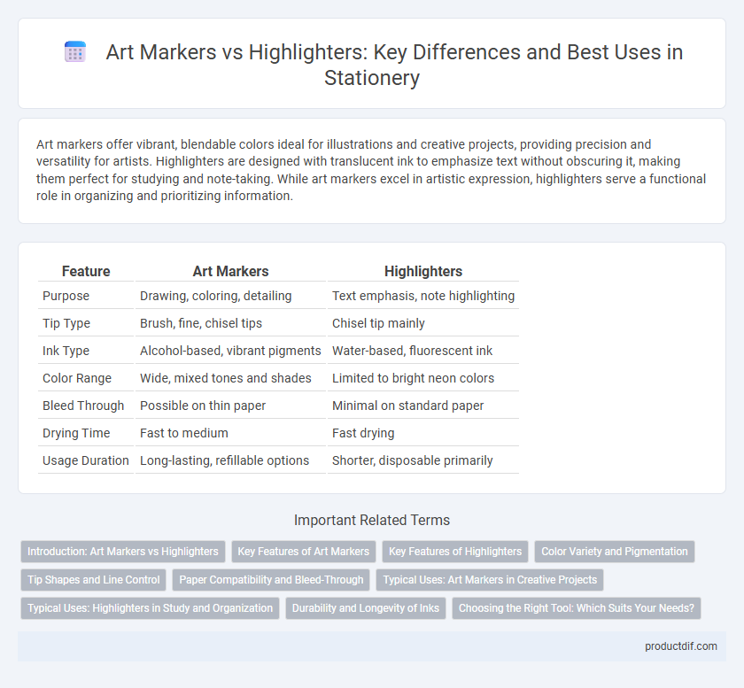This screenshot has height=688, width=744.
Task: Click the 'Alcohol-based, vibrant pigments' cell
Action: tap(230, 352)
